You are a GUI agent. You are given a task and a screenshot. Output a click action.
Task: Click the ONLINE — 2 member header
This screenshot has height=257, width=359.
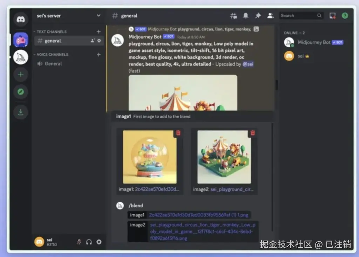[x=294, y=33]
